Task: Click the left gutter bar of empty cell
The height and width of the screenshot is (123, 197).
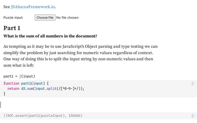Action: tap(1, 105)
